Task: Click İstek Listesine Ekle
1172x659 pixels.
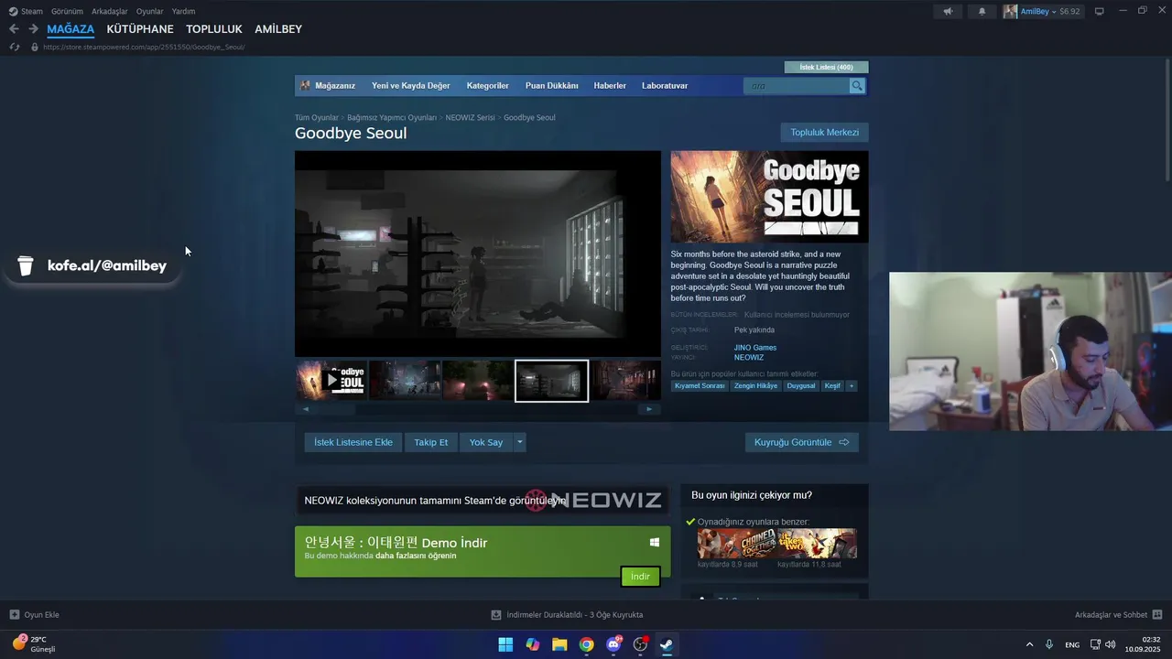Action: pyautogui.click(x=353, y=442)
